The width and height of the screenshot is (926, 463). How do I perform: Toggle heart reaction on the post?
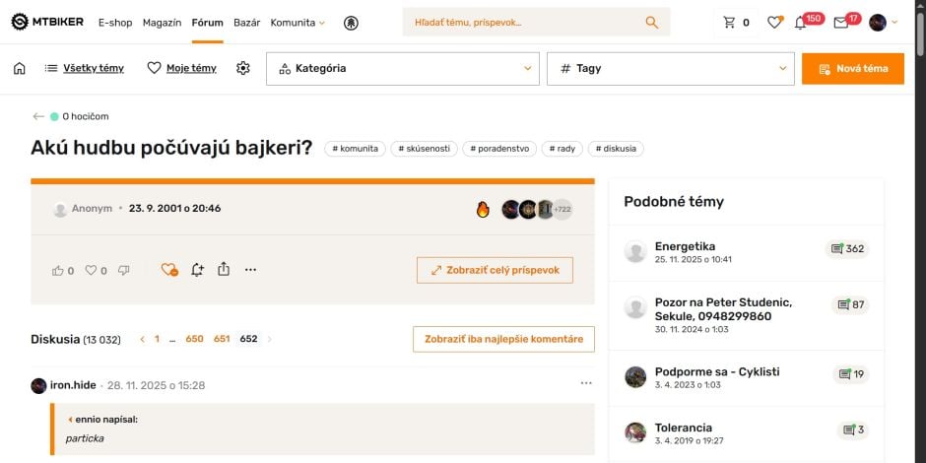(x=91, y=270)
